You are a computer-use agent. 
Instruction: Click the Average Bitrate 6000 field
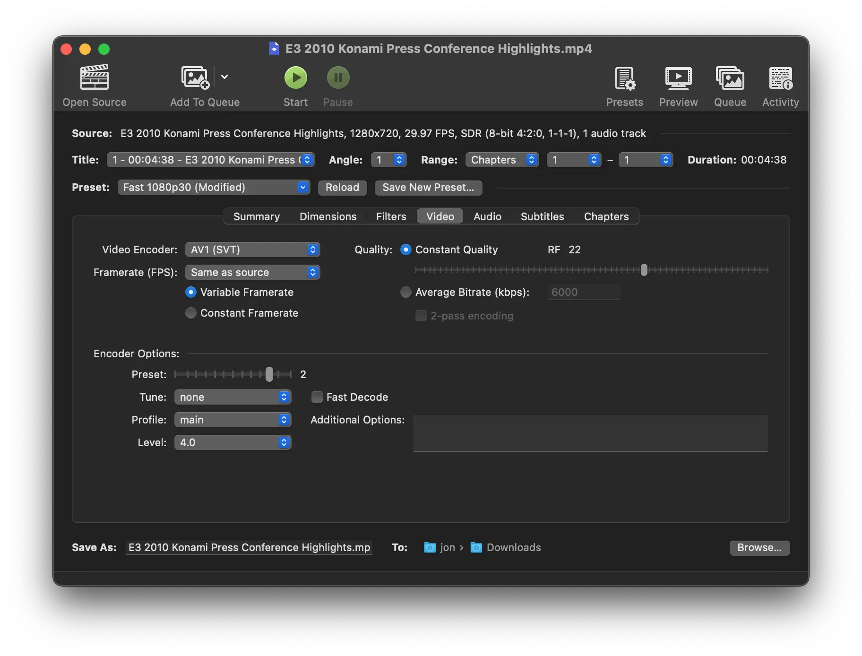[x=585, y=292]
